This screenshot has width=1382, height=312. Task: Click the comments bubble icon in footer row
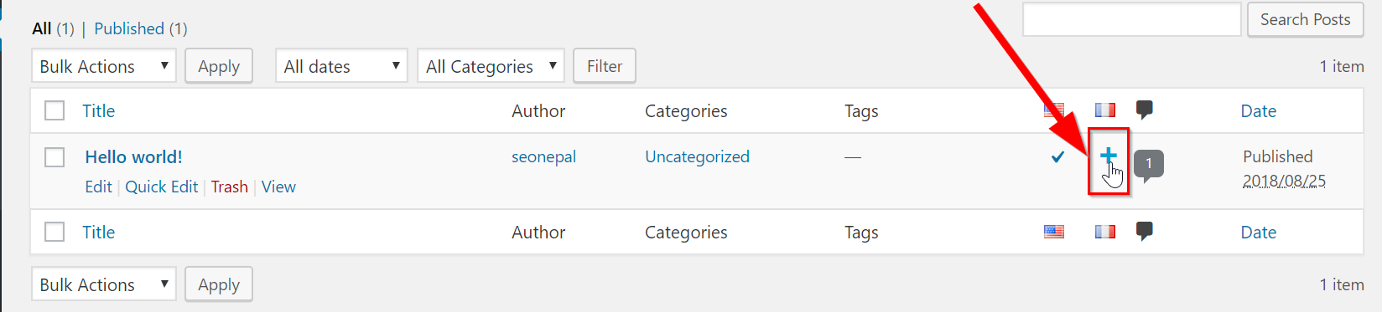[1145, 232]
